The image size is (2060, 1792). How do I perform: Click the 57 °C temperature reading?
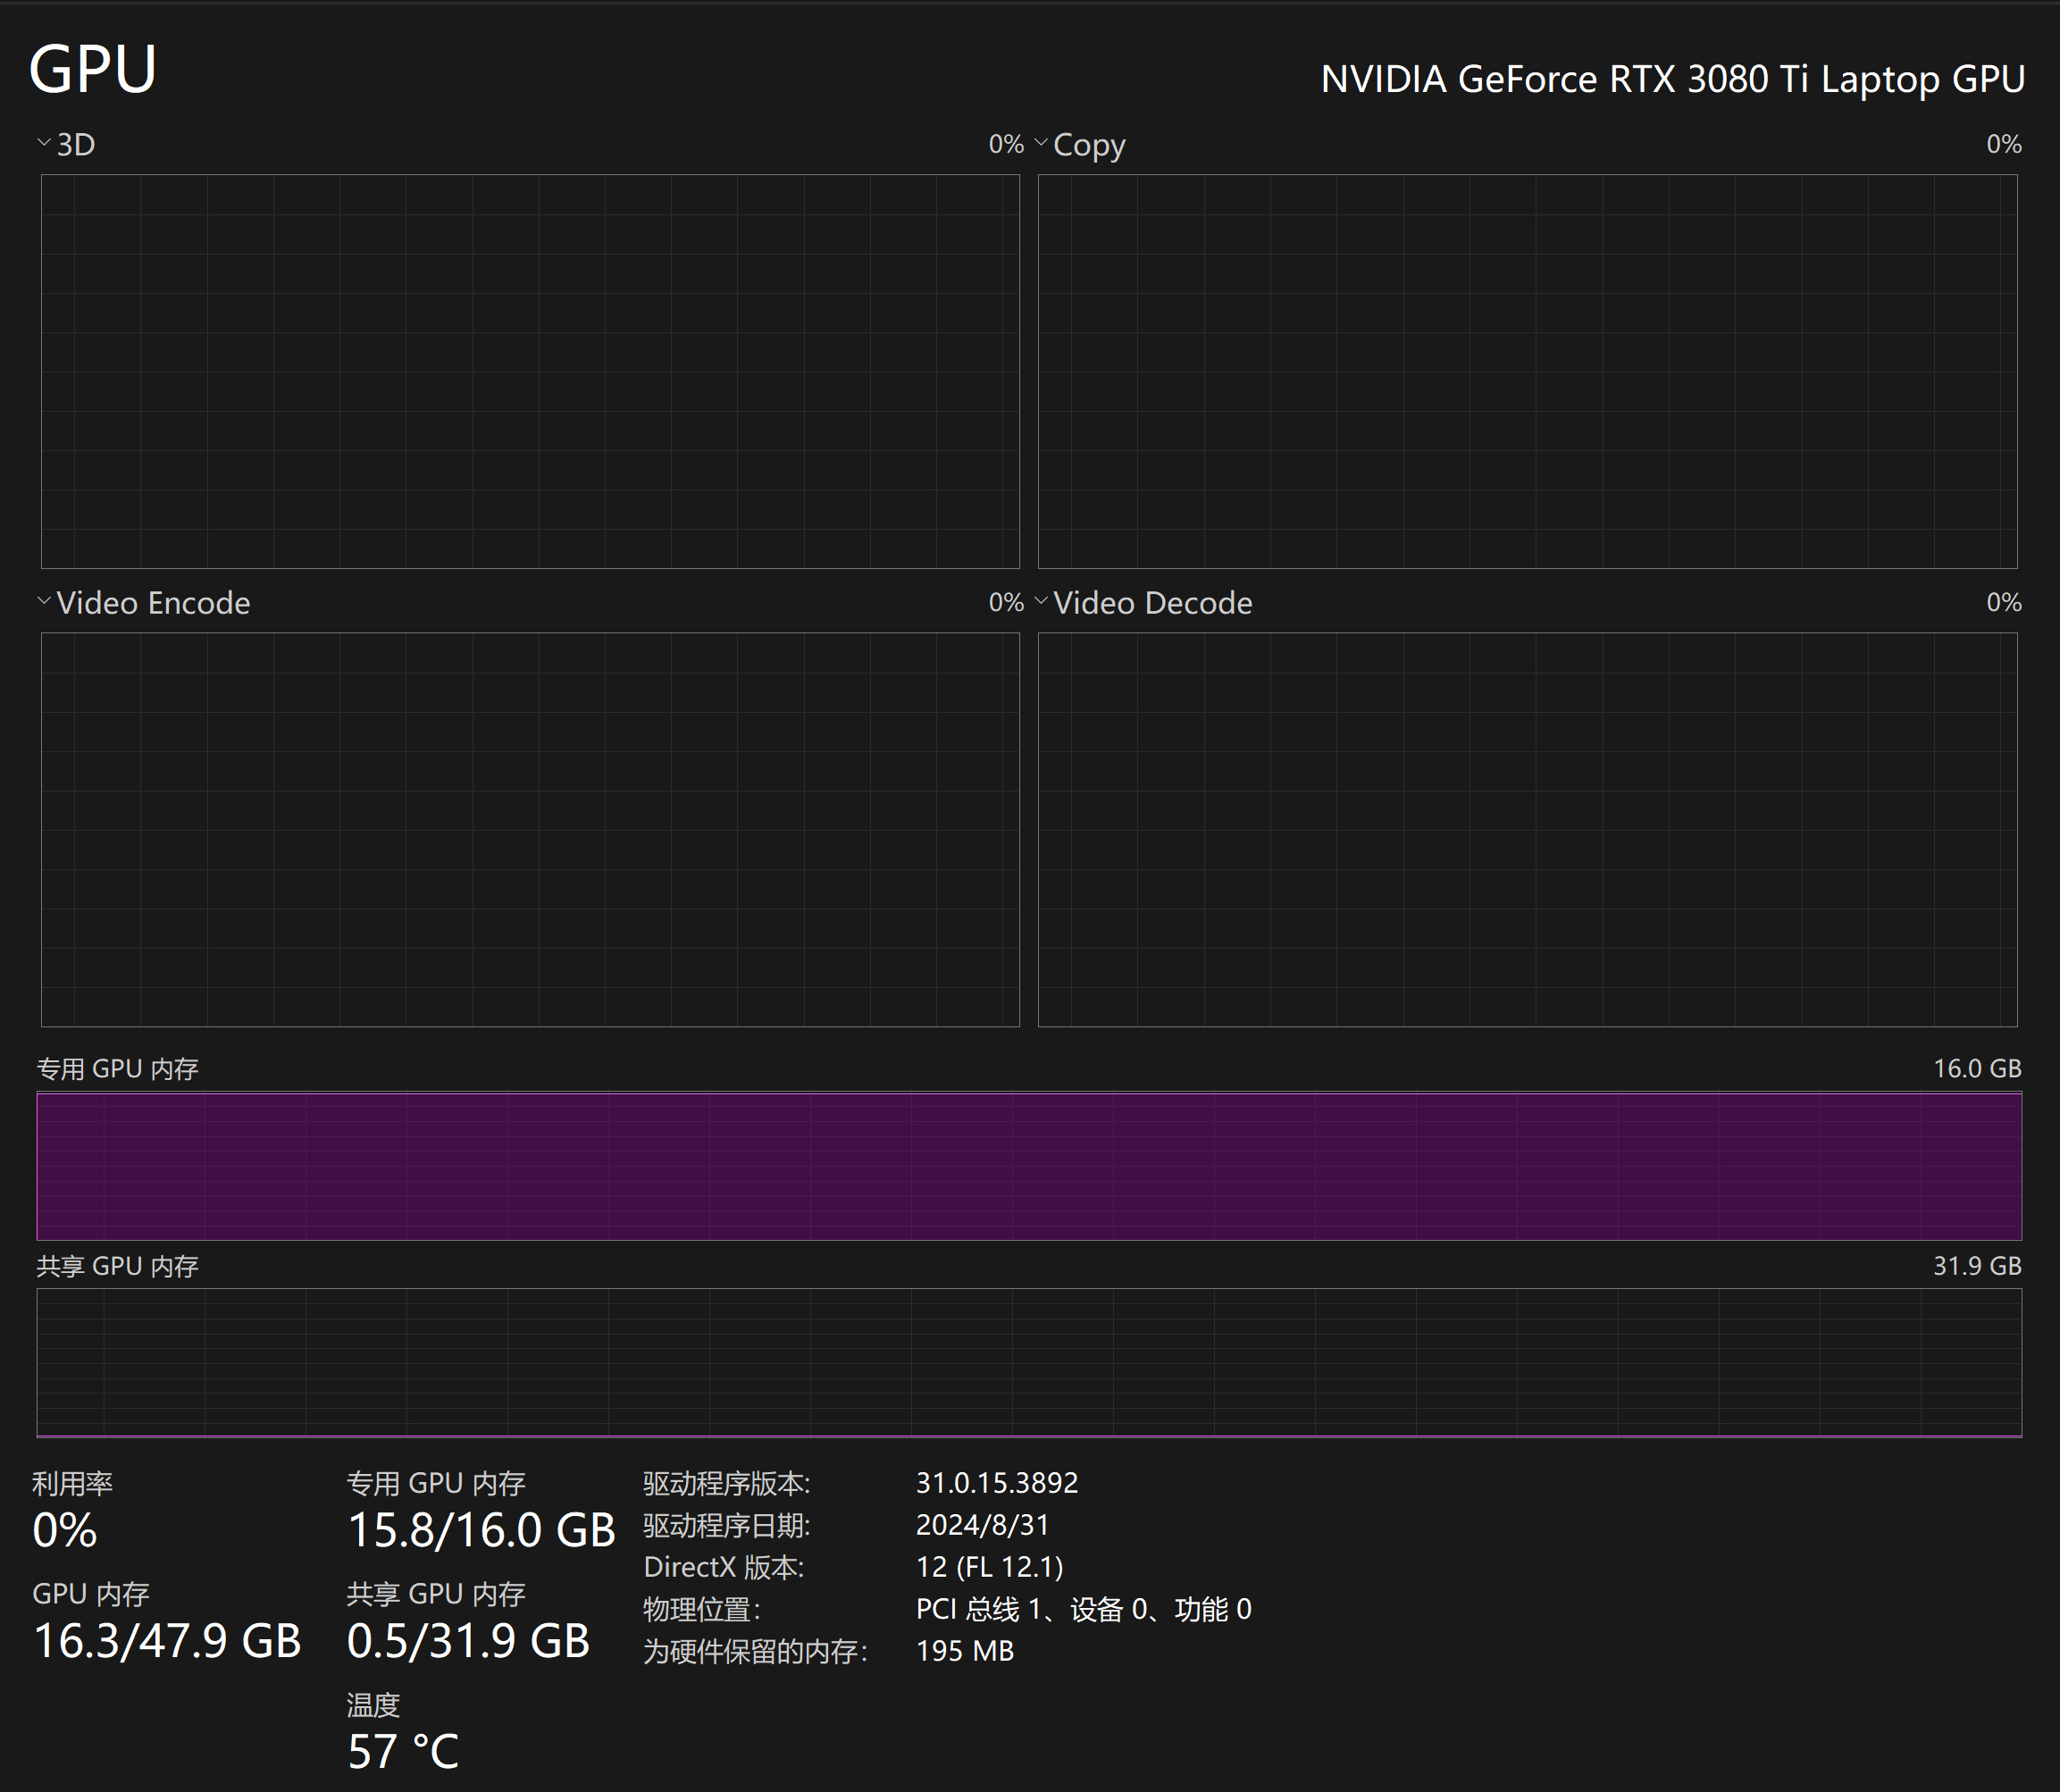403,1751
